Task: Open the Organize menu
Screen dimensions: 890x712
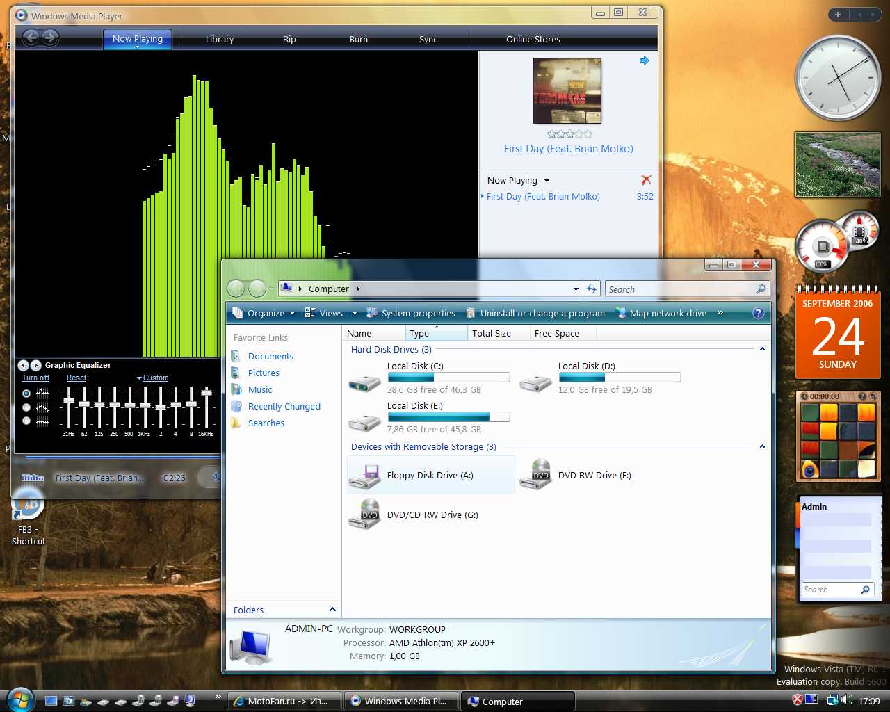Action: 264,313
